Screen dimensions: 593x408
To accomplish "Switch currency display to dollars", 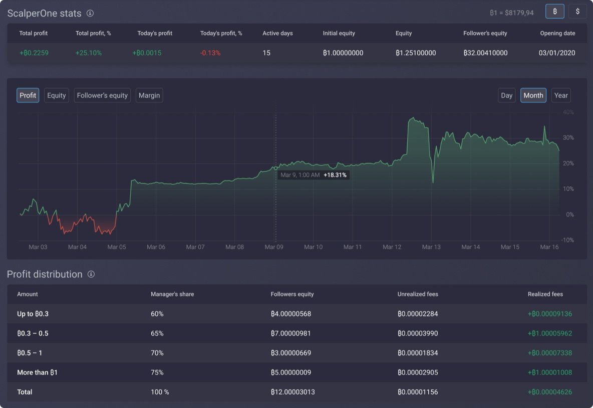I will coord(577,11).
